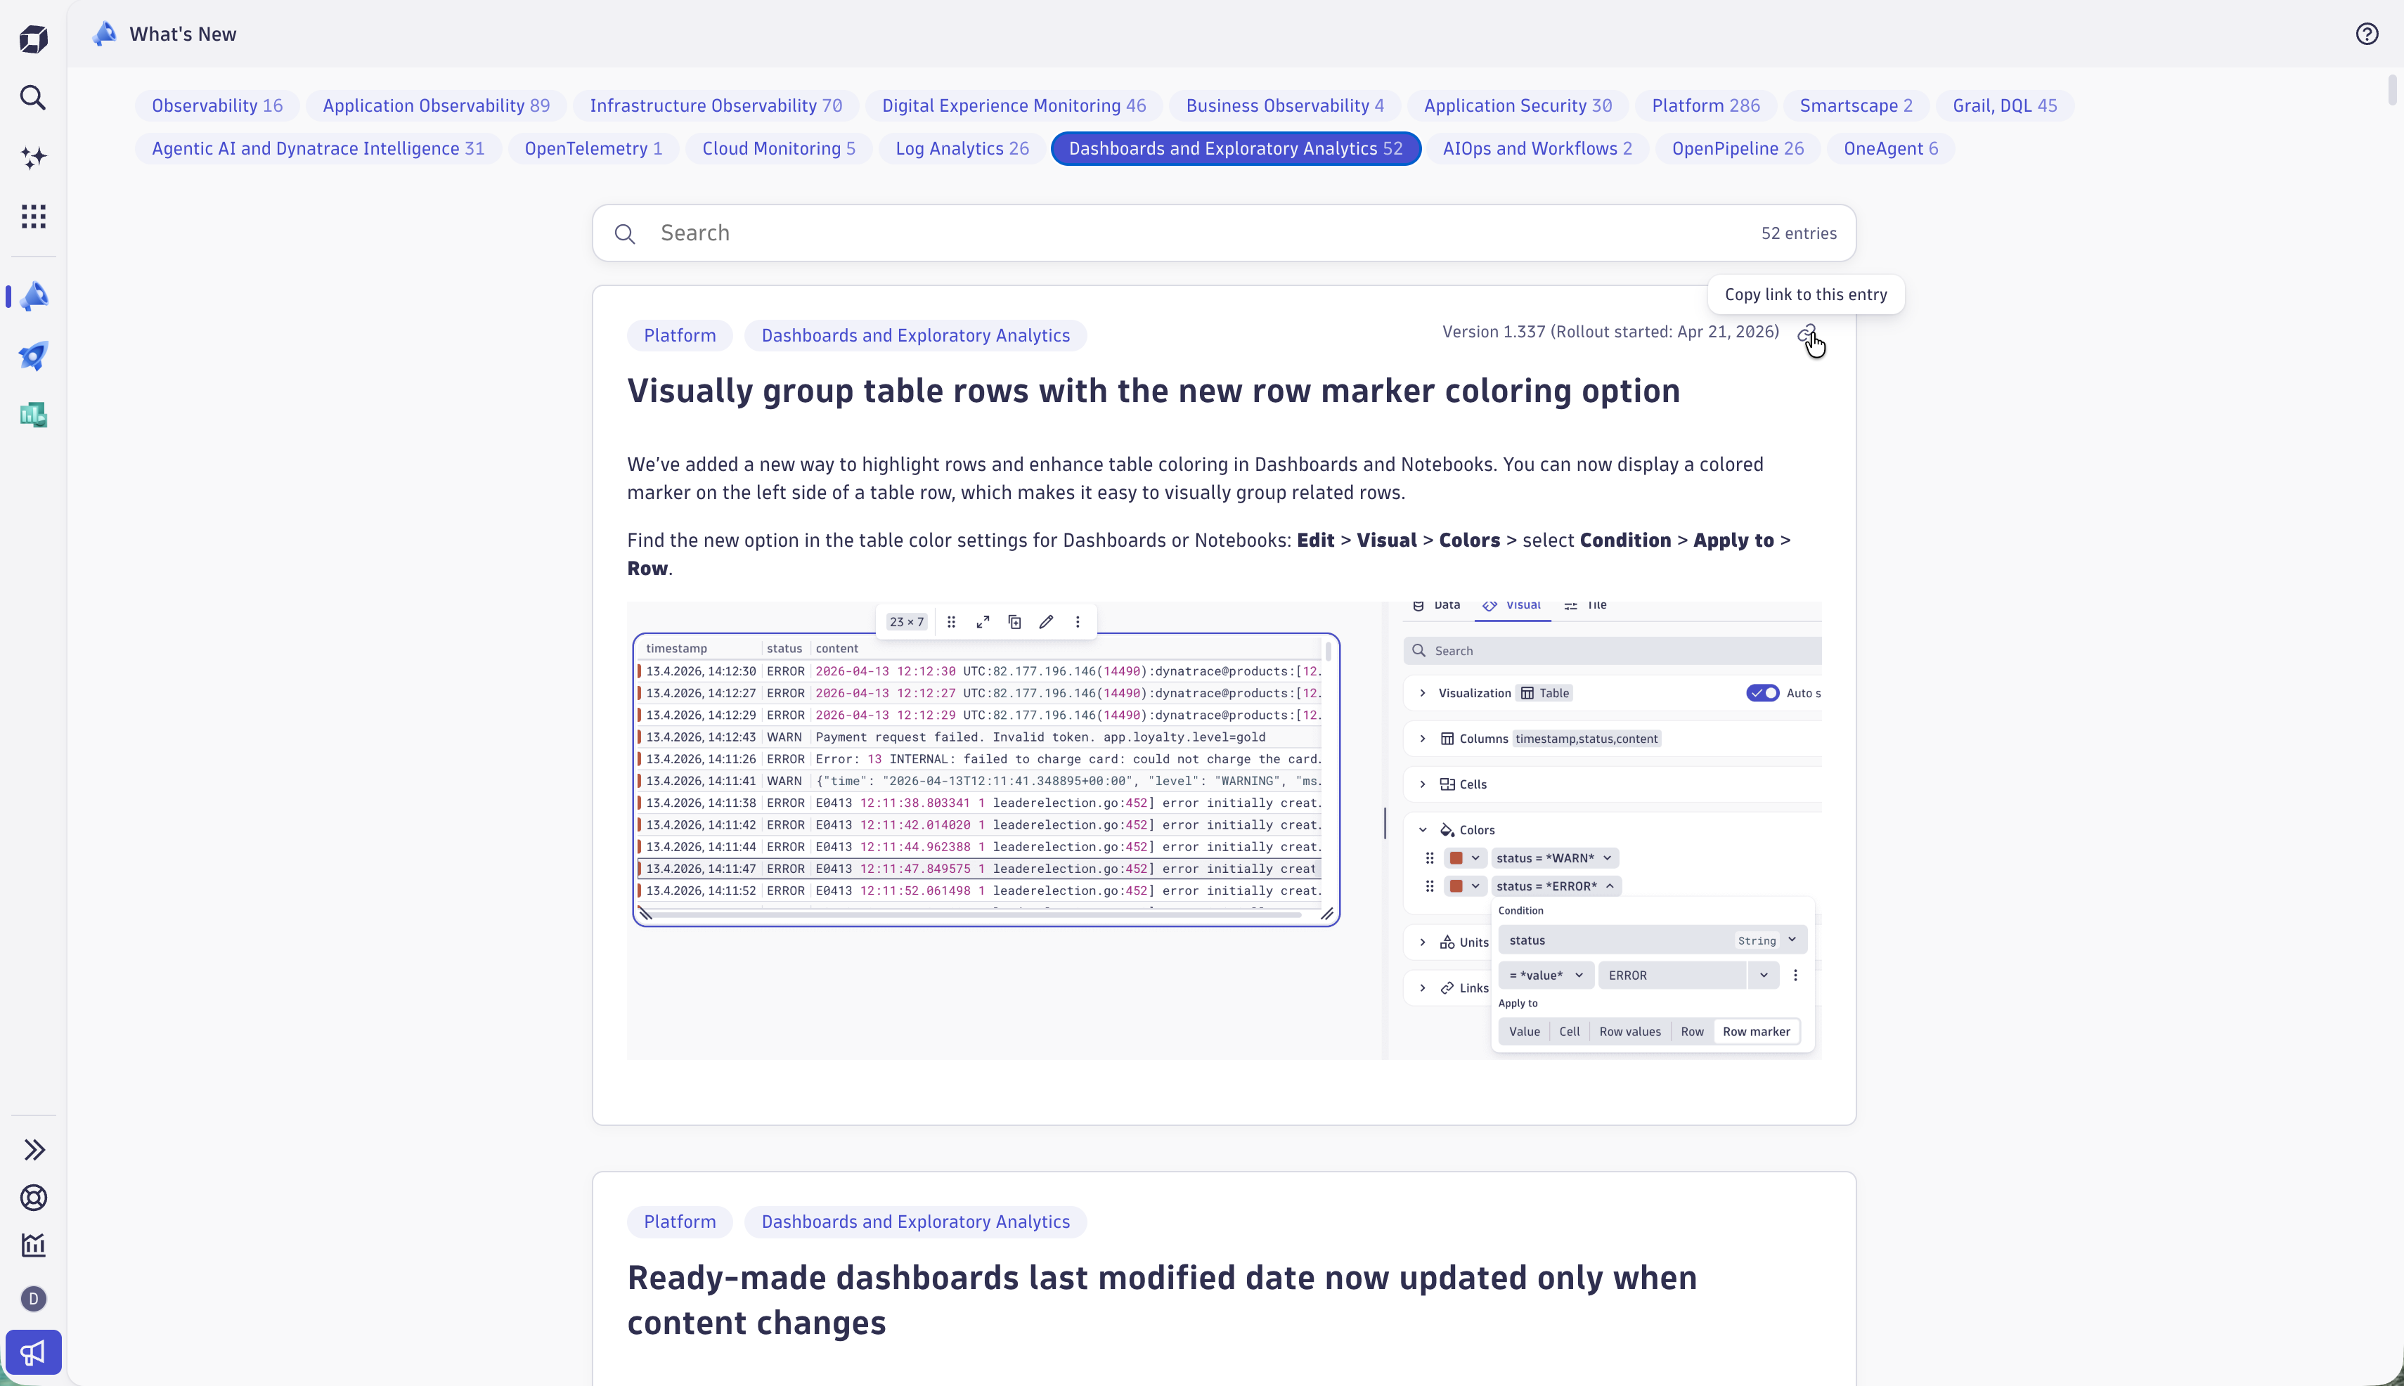Filter by Grail, DQL 45 chip
2404x1386 pixels.
pyautogui.click(x=2005, y=105)
